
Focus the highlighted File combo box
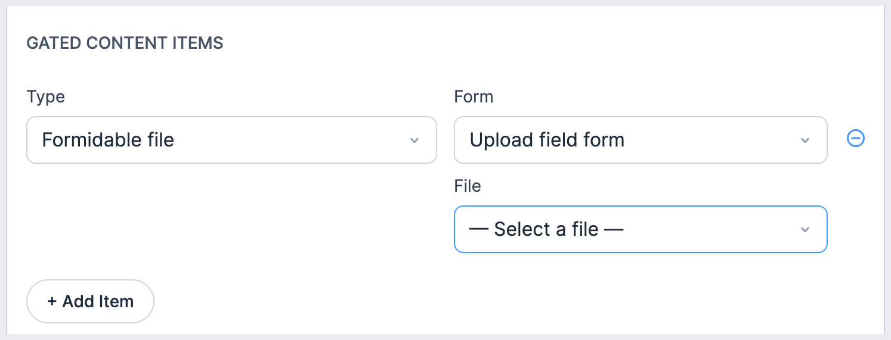click(641, 229)
